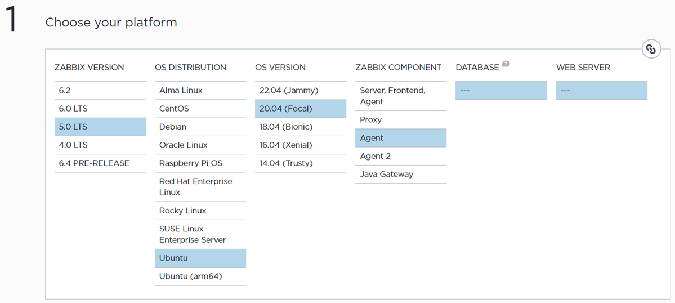Image resolution: width=675 pixels, height=303 pixels.
Task: Select Server, Frontend, Agent component
Action: (x=401, y=96)
